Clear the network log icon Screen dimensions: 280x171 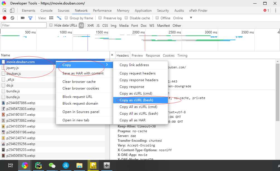[x=12, y=18]
